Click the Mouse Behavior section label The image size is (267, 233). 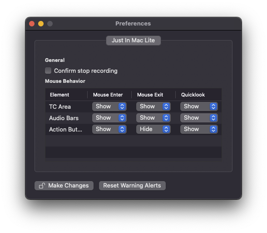65,81
